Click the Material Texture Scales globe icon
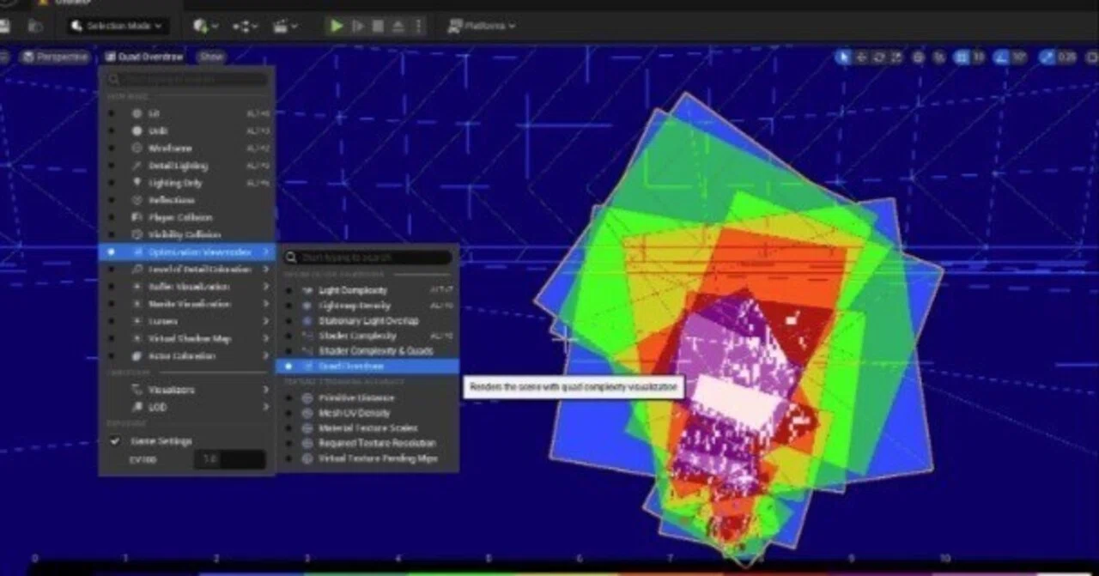 (307, 428)
